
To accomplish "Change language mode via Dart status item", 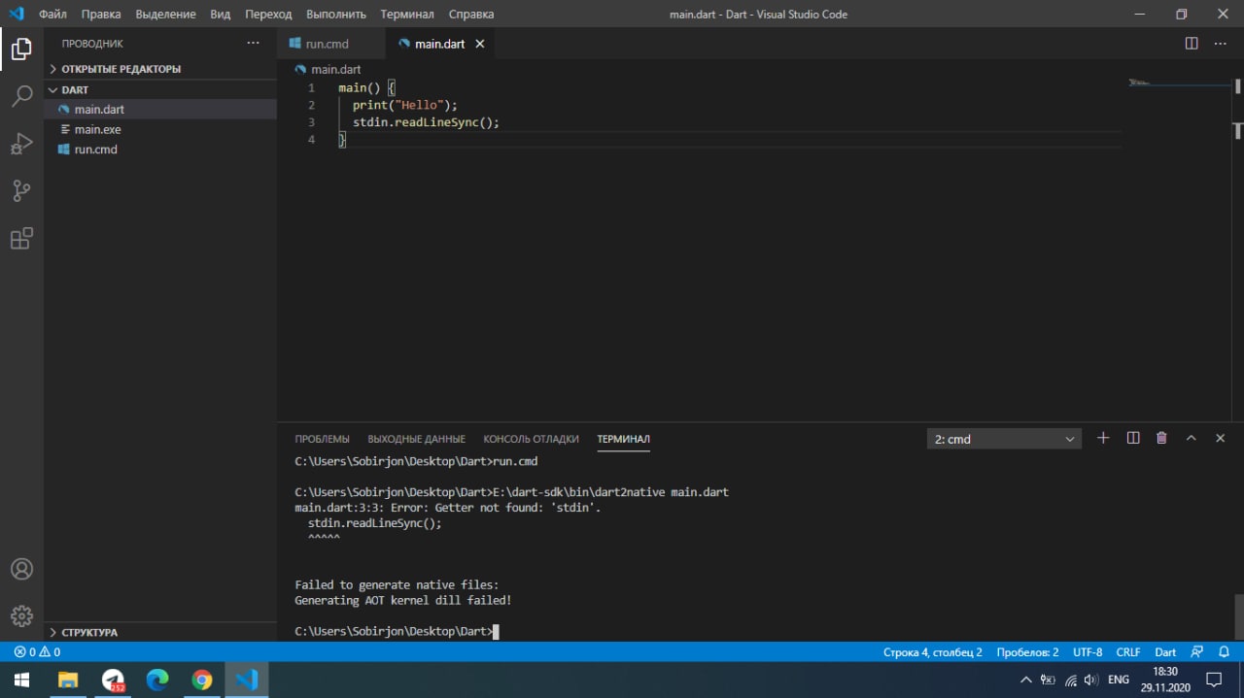I will [1165, 652].
